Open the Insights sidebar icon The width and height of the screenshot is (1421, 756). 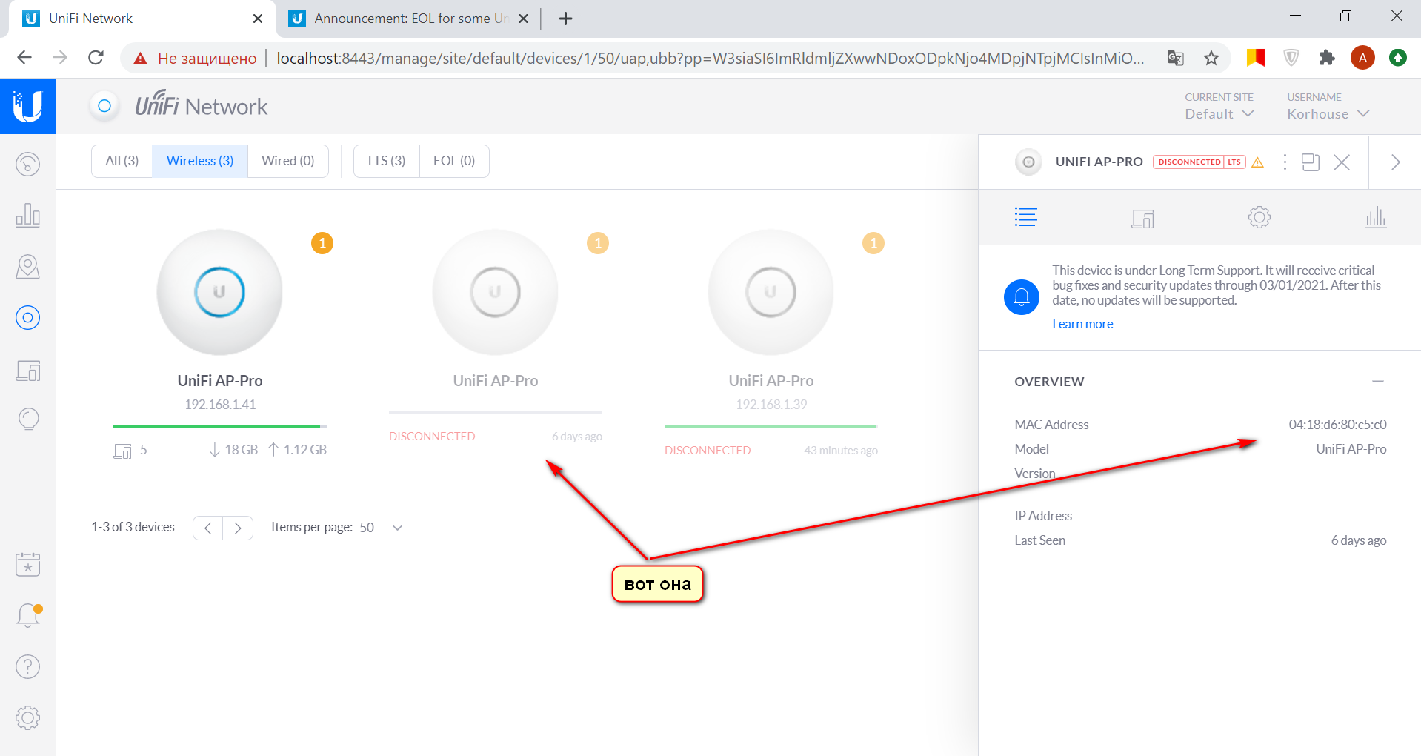point(27,420)
